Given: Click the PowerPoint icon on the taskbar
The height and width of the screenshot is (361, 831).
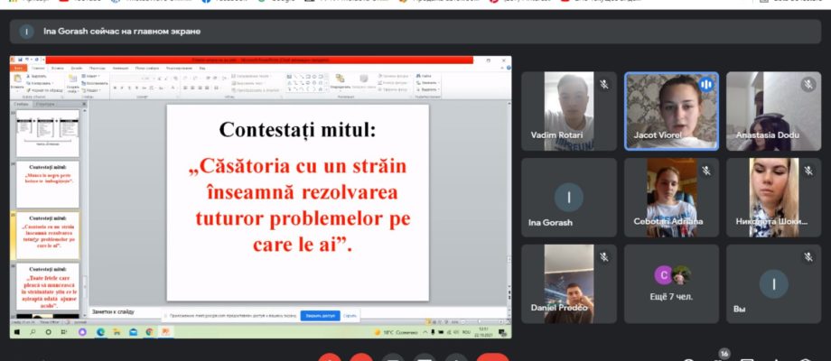Looking at the screenshot, I should click(x=166, y=332).
